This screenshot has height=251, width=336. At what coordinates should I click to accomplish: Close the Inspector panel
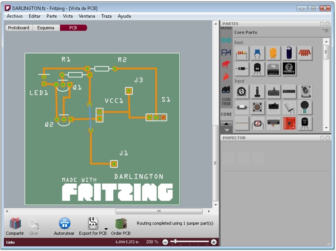[x=328, y=138]
